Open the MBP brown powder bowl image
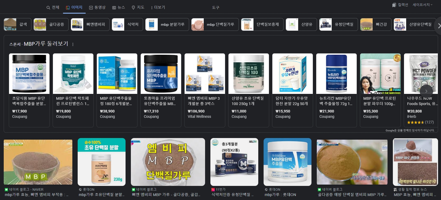Image resolution: width=441 pixels, height=200 pixels. tap(38, 162)
